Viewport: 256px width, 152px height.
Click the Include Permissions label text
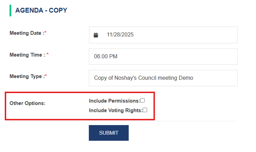[114, 100]
